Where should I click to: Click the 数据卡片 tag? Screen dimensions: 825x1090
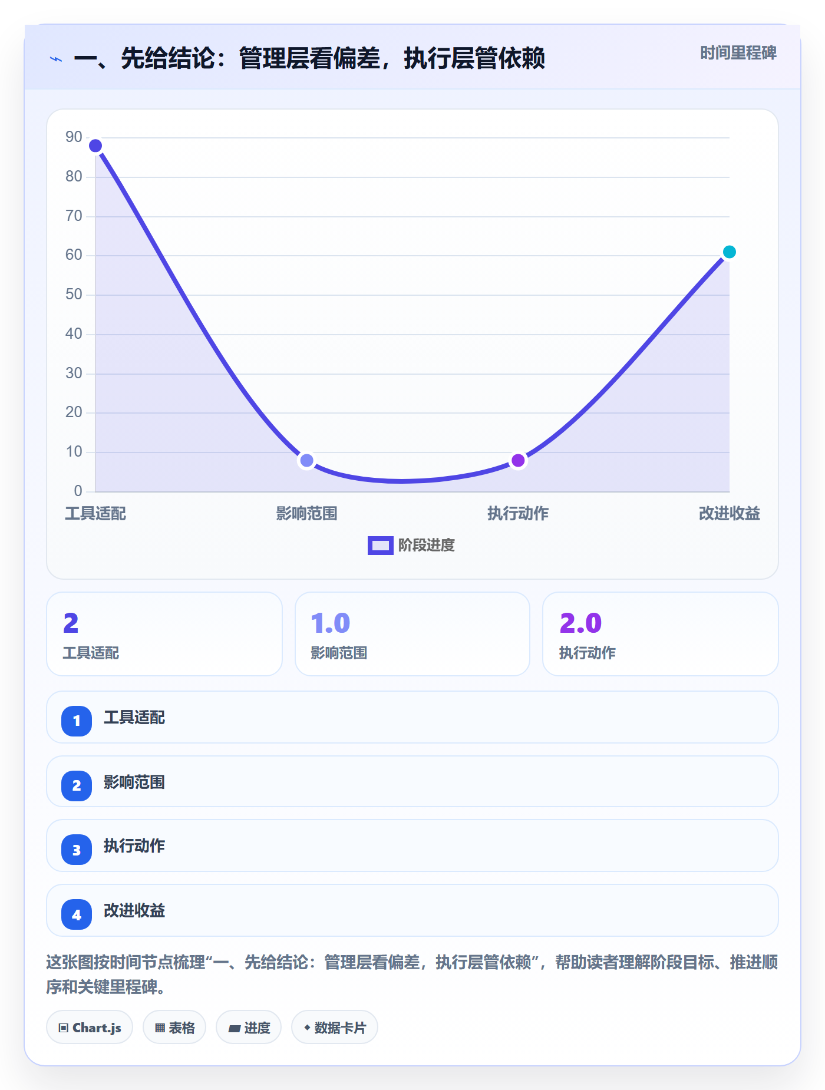pos(335,1028)
